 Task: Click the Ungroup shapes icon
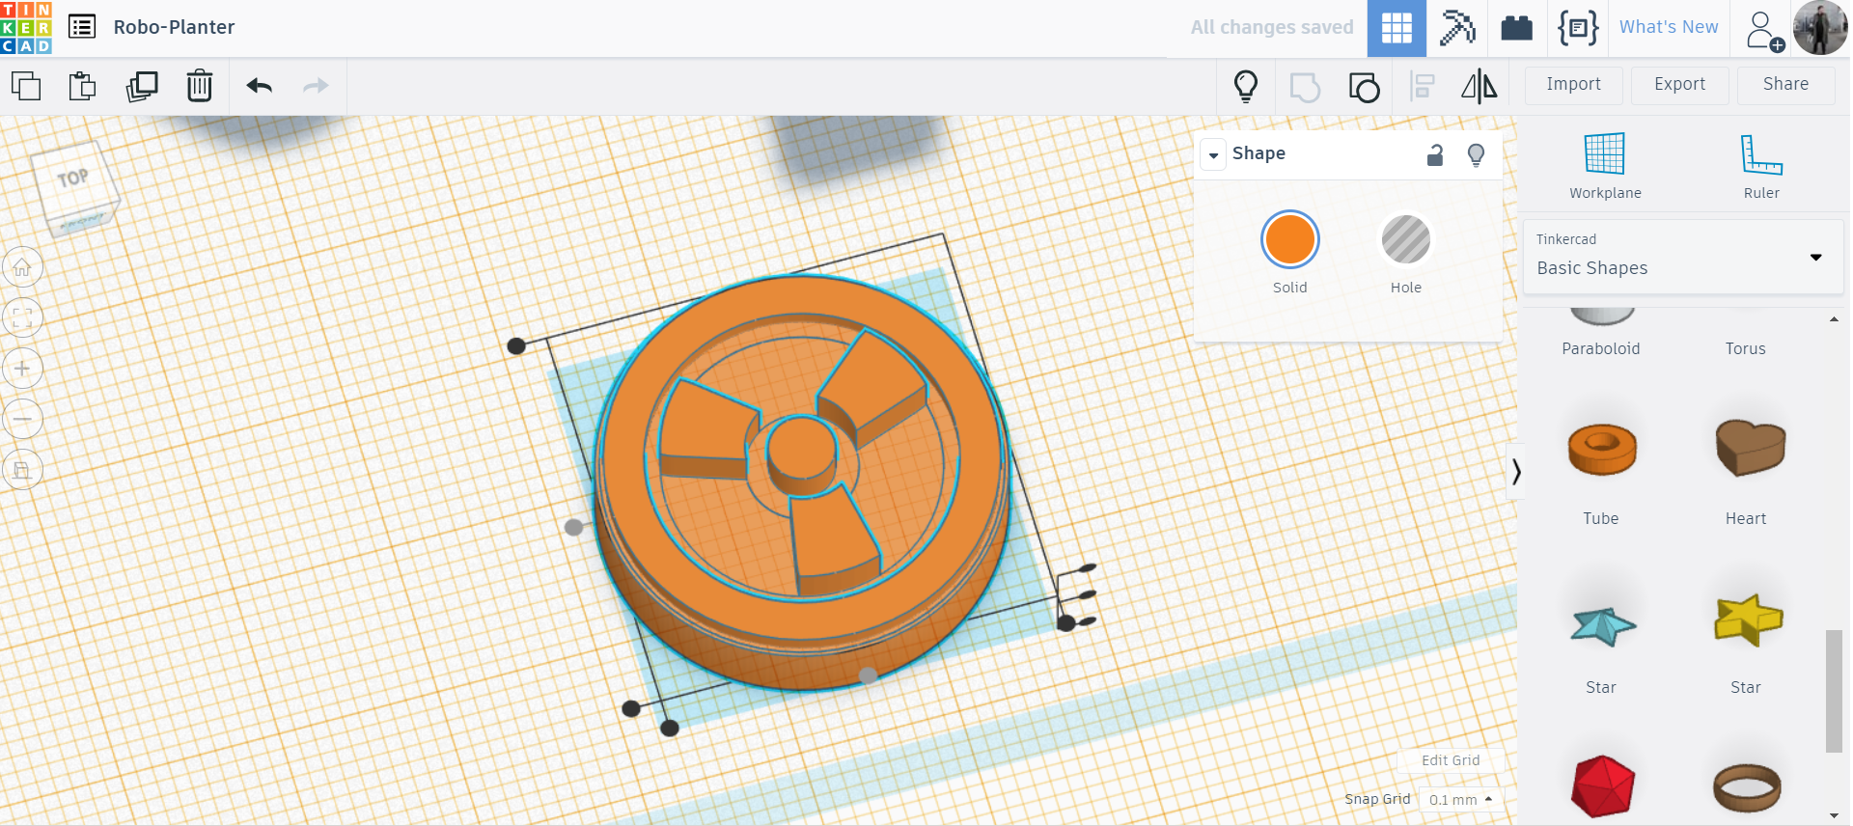click(x=1364, y=87)
